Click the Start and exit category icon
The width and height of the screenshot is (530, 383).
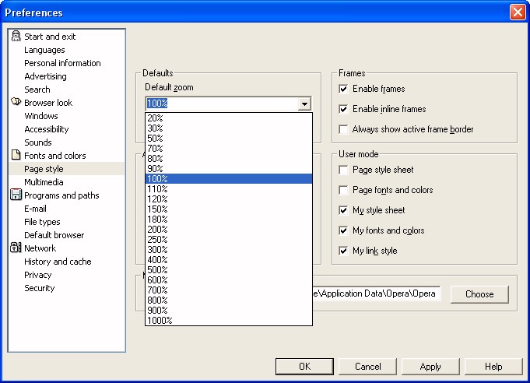coord(16,37)
